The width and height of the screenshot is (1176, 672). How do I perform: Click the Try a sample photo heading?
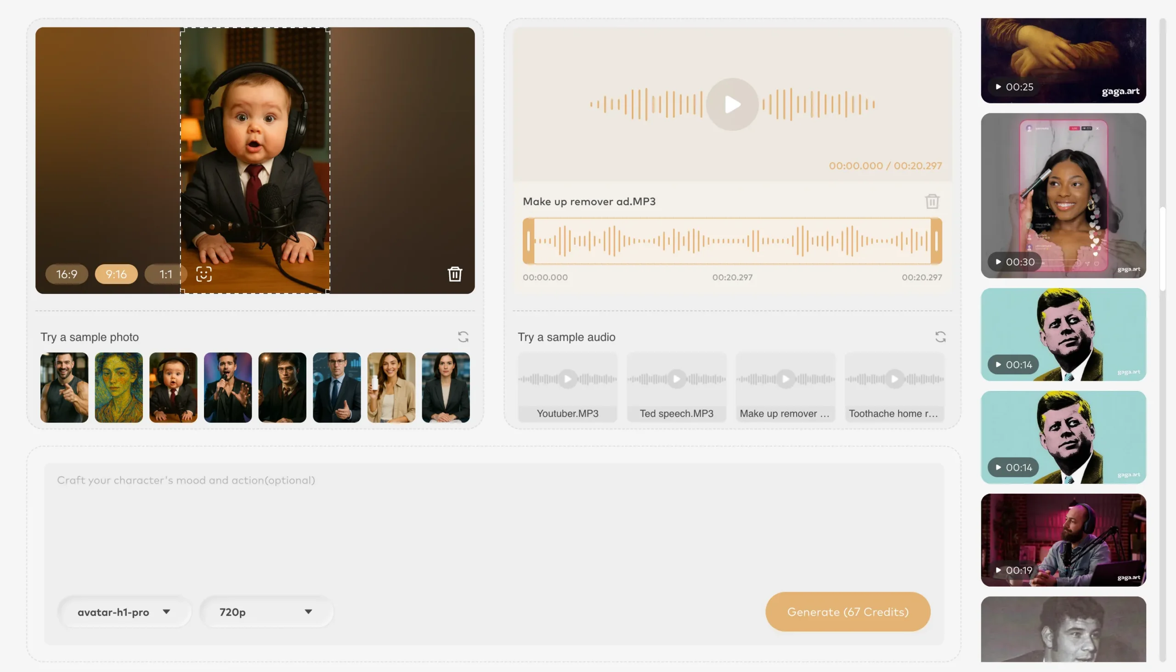[90, 337]
